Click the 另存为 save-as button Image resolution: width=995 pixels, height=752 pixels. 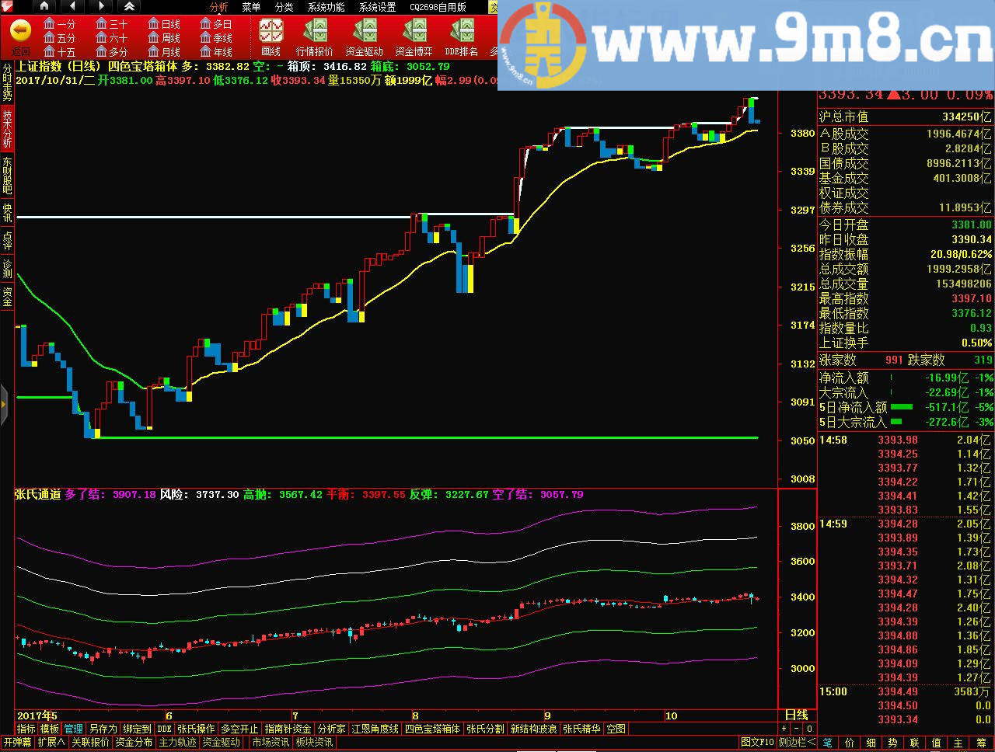[102, 729]
